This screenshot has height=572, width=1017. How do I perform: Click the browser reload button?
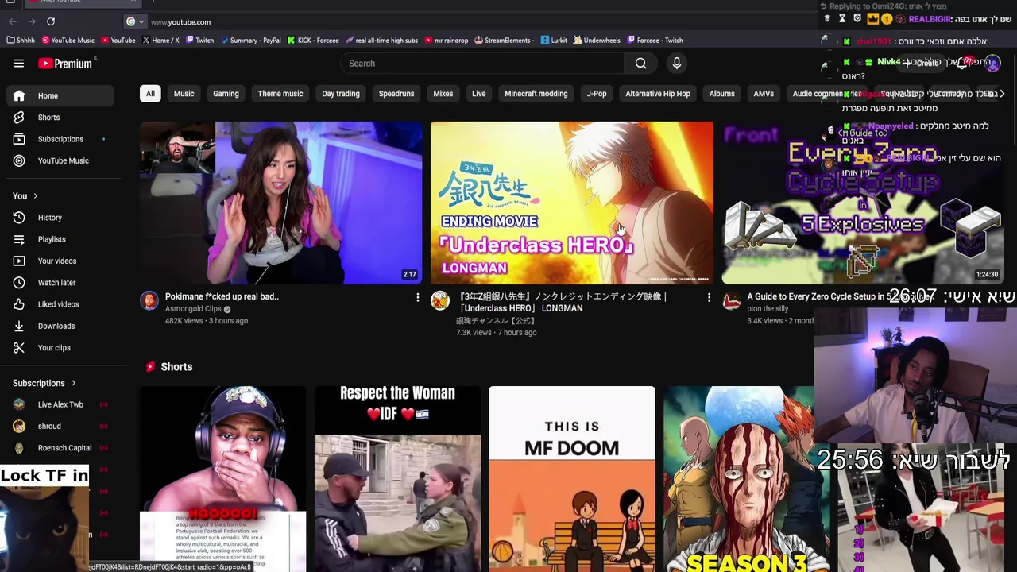click(x=51, y=21)
